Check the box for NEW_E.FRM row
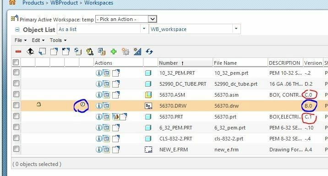Image resolution: width=328 pixels, height=176 pixels. coord(16,149)
